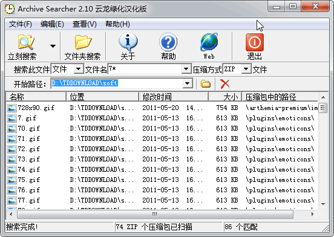This screenshot has height=237, width=334.
Task: Minimize the Archive Searcher window
Action: pos(277,7)
